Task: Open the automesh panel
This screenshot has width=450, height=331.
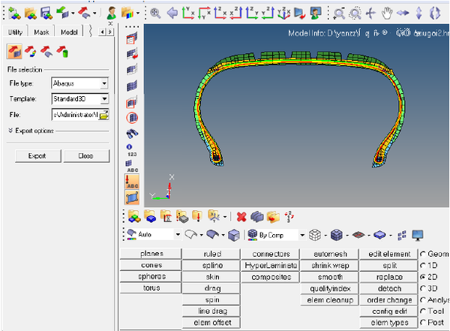Action: point(329,254)
